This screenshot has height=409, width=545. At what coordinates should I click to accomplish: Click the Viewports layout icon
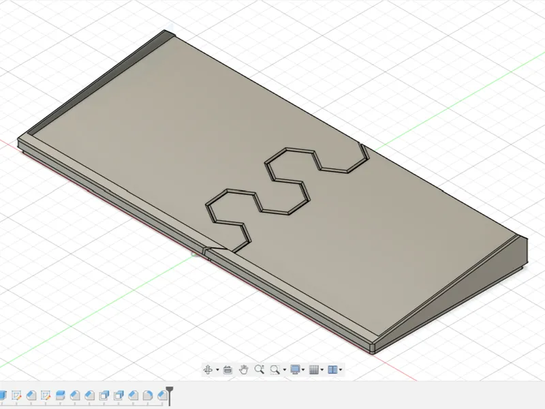pyautogui.click(x=332, y=369)
